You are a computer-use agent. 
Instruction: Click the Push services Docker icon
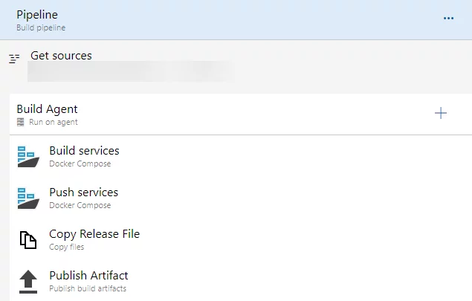[28, 198]
